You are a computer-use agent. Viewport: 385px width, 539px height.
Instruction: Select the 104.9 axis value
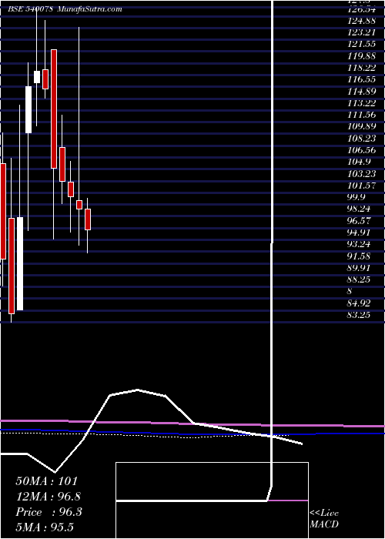coord(359,162)
